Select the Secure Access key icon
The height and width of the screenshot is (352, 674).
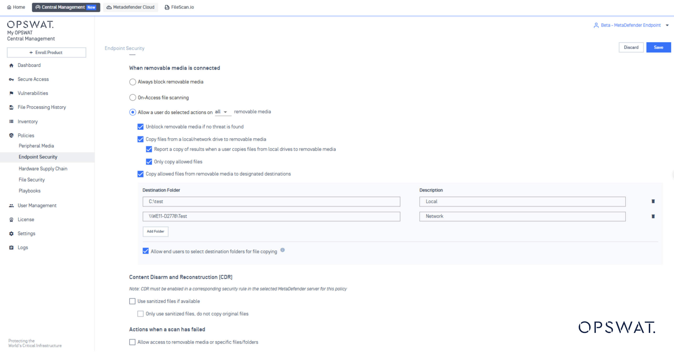coord(11,79)
